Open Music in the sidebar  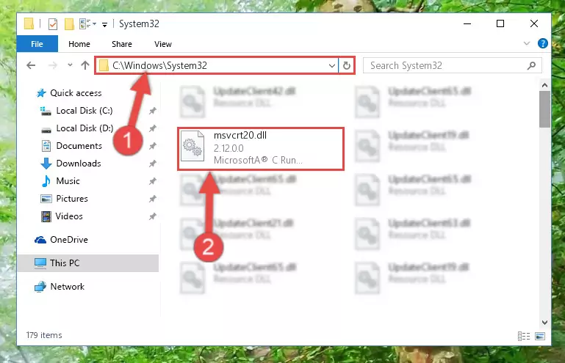(68, 181)
